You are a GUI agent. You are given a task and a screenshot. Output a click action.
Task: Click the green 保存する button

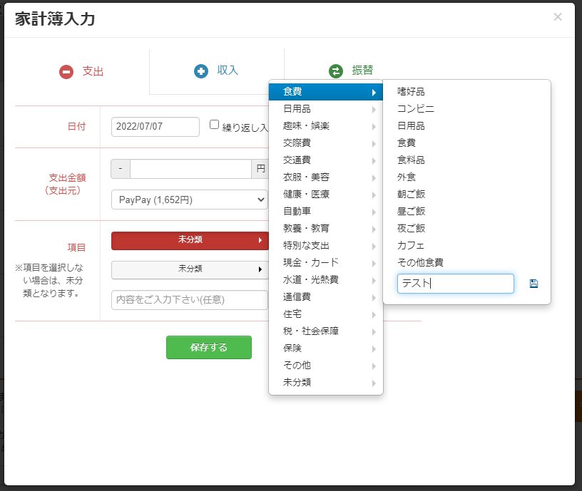pyautogui.click(x=209, y=348)
